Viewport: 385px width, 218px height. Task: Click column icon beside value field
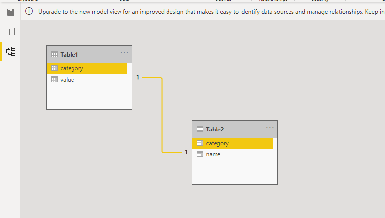point(54,79)
